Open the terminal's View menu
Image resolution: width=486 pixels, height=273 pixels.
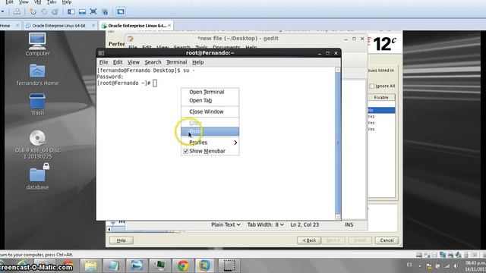pyautogui.click(x=134, y=62)
